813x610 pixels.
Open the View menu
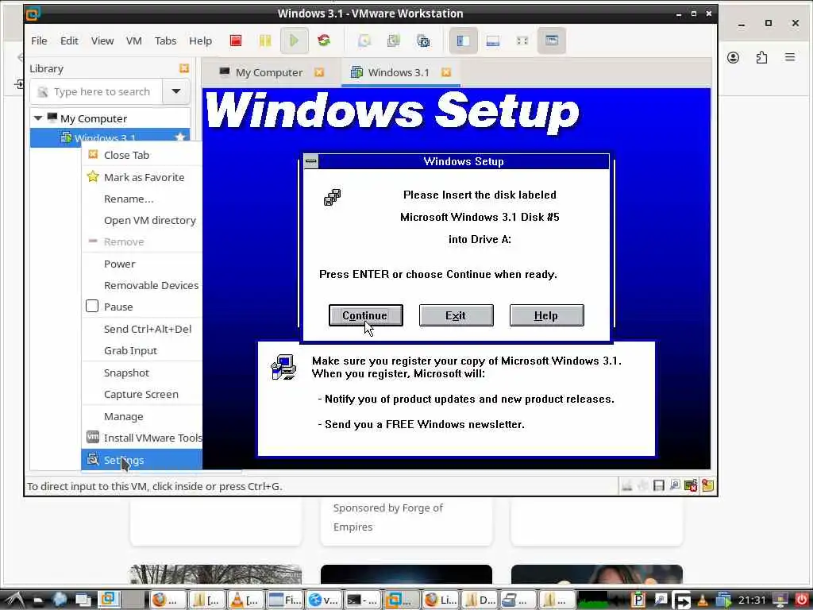(x=102, y=41)
